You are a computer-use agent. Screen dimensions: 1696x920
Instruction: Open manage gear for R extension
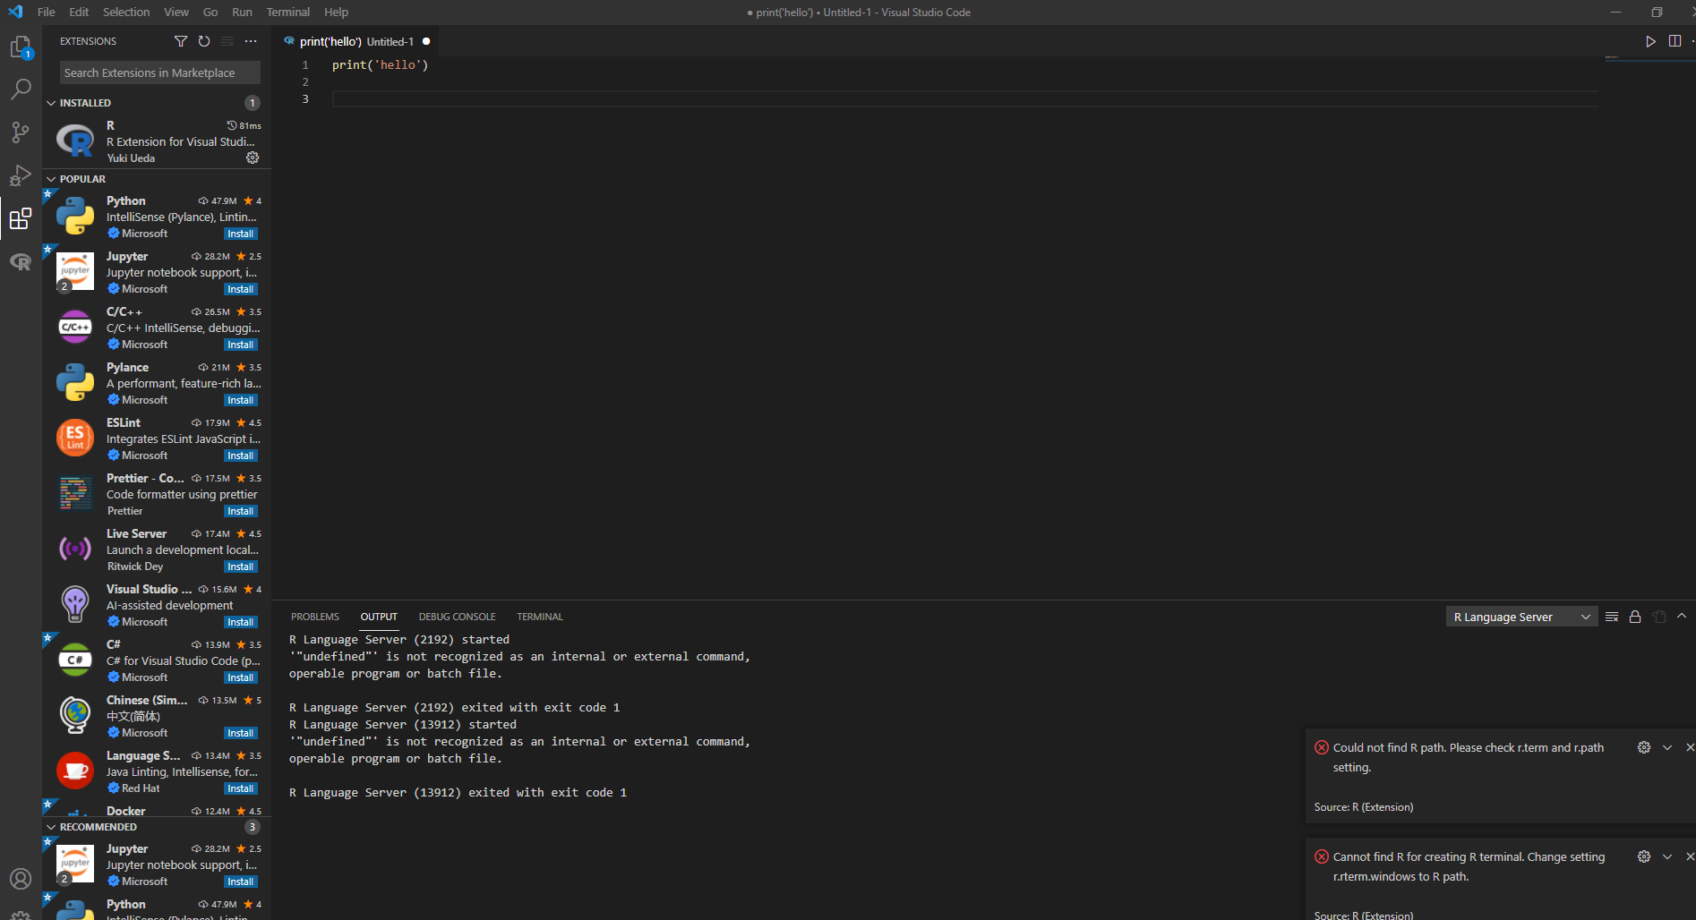pos(253,158)
